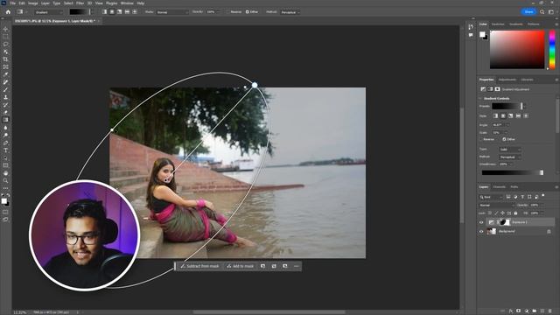
Task: Select the Gradient tool in the toolbar
Action: pos(5,120)
